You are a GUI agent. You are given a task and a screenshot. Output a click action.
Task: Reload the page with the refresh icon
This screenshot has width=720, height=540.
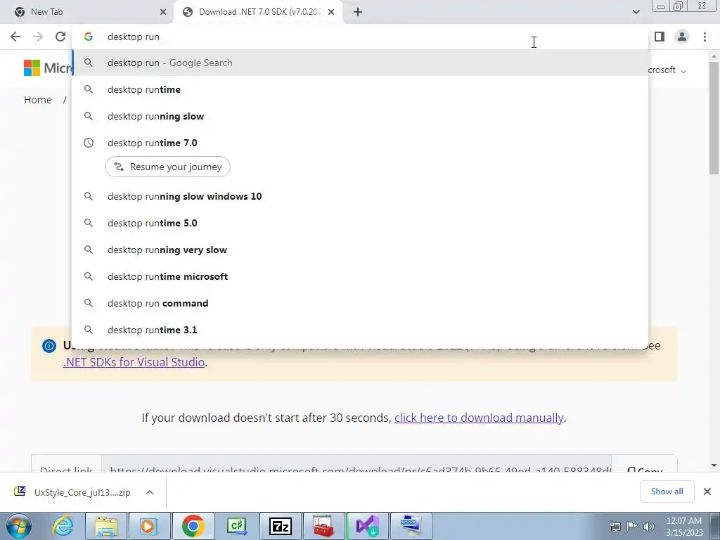click(x=60, y=37)
